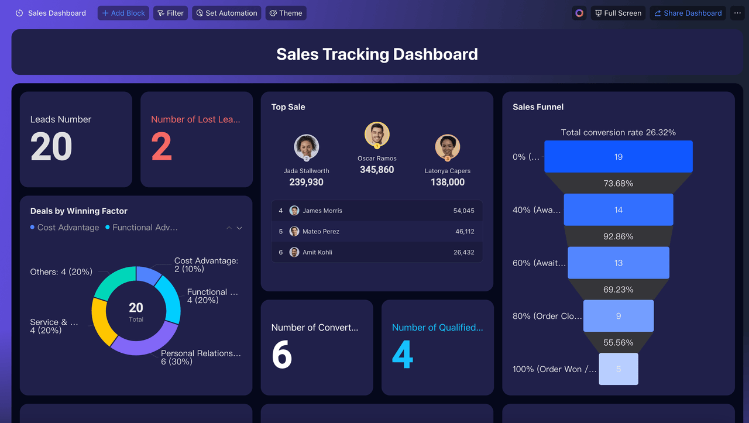The image size is (749, 423).
Task: Open the Filter menu
Action: tap(171, 13)
